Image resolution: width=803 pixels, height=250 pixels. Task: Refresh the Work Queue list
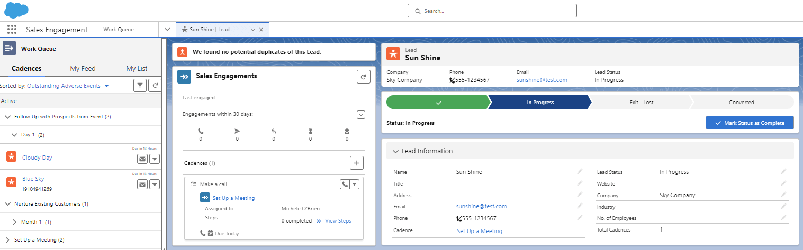pos(155,85)
